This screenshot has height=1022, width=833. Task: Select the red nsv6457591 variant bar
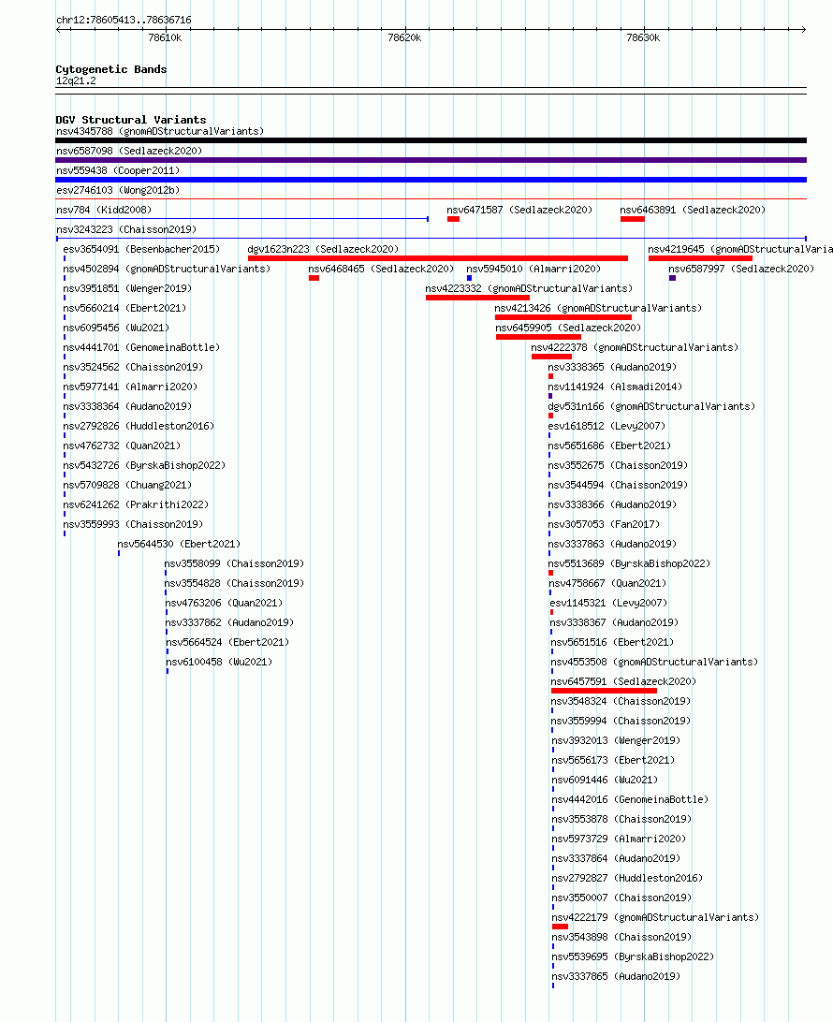(x=605, y=691)
